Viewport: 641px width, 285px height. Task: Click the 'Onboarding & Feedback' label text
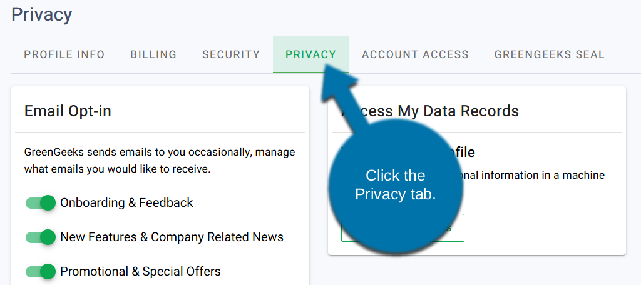[126, 203]
